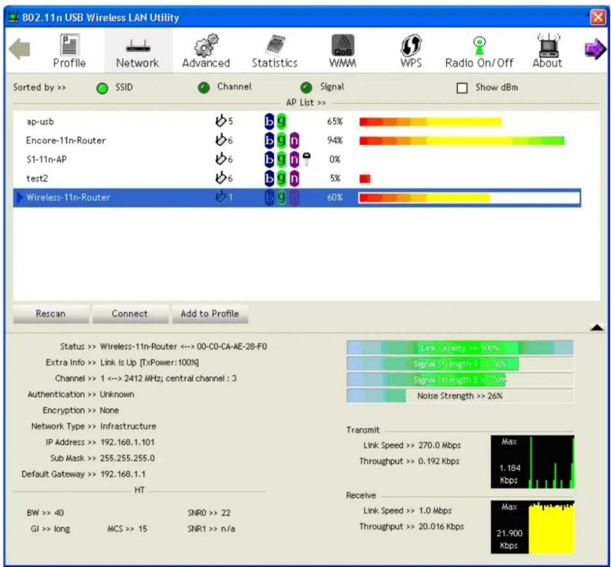Click the key security icon for S1-11n-AP
This screenshot has width=611, height=567.
tap(306, 159)
